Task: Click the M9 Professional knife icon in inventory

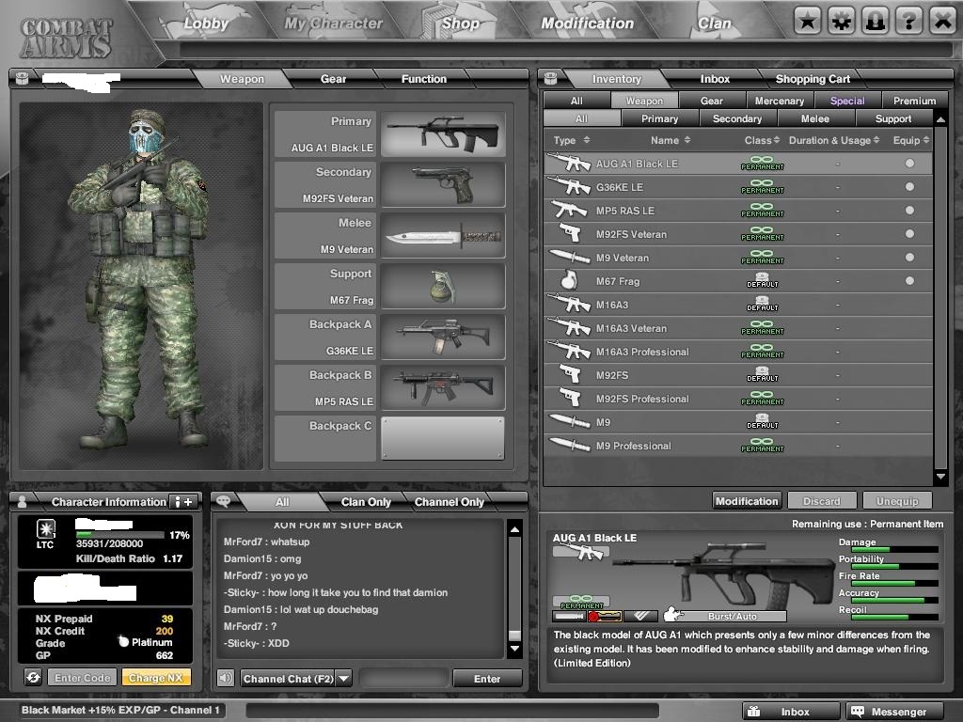Action: tap(569, 445)
